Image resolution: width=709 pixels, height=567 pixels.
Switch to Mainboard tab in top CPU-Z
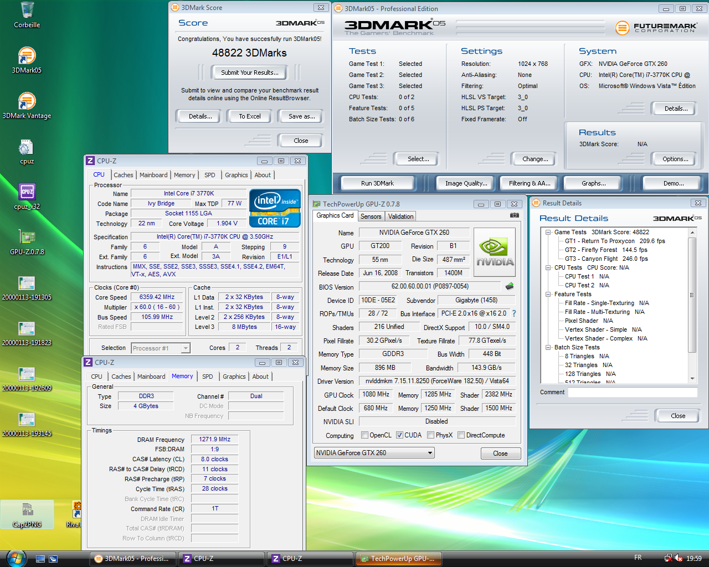click(x=153, y=175)
